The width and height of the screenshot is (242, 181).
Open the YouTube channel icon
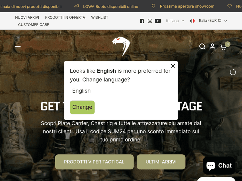click(x=158, y=21)
